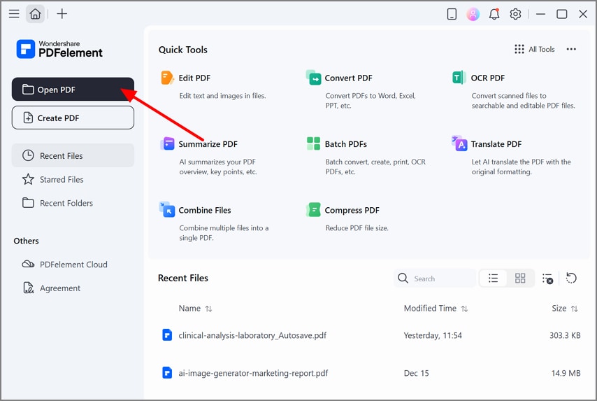Click the Home icon tab
The height and width of the screenshot is (401, 597).
pos(35,14)
